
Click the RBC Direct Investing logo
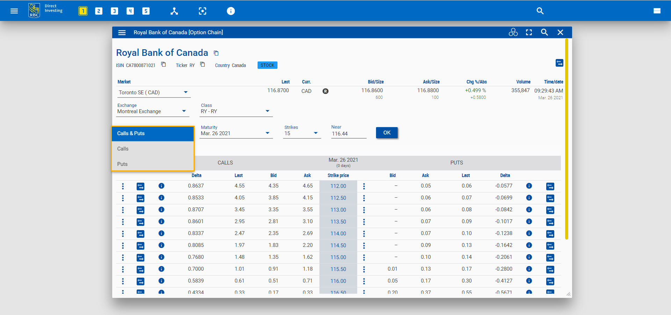point(45,10)
